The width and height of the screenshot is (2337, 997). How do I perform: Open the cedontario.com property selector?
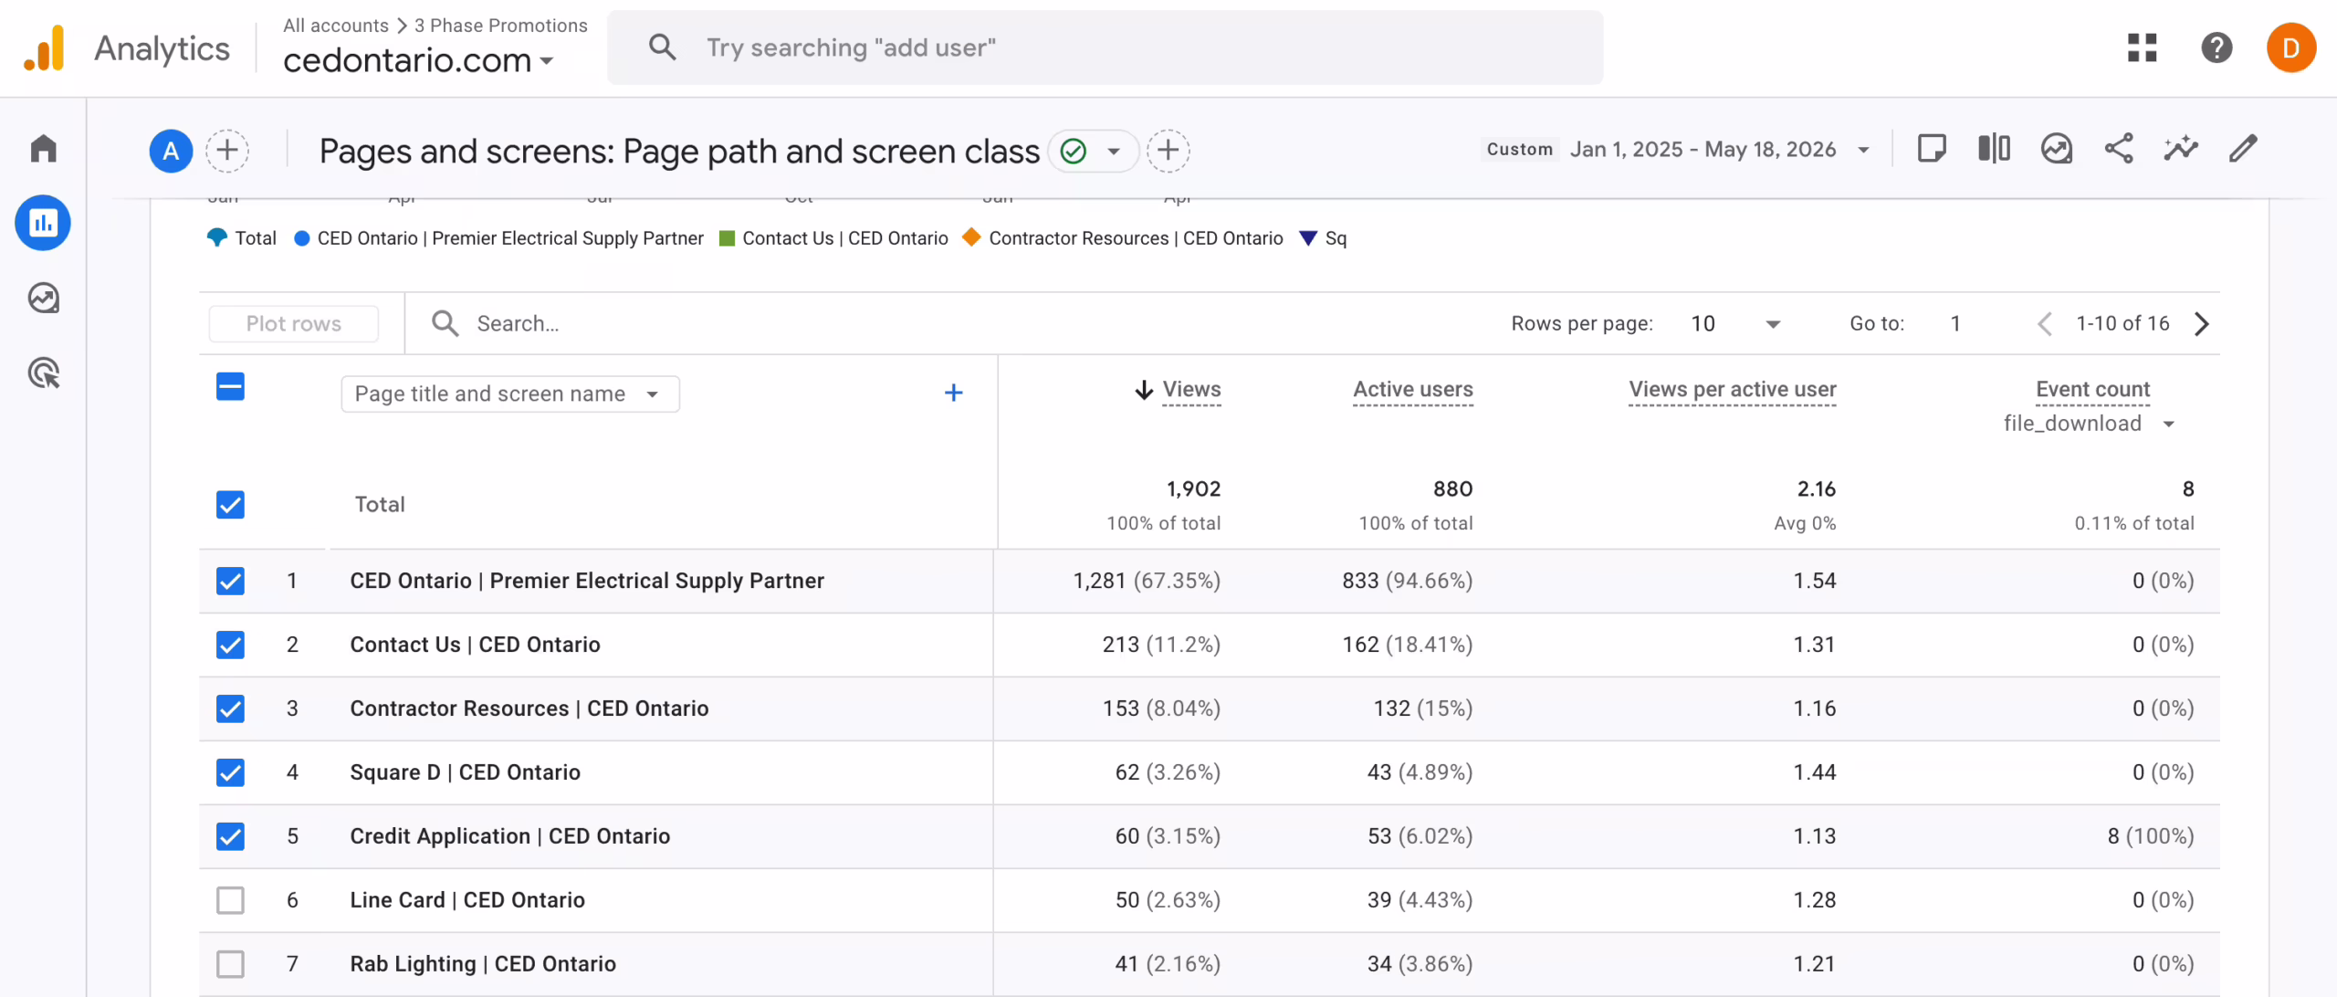[419, 61]
